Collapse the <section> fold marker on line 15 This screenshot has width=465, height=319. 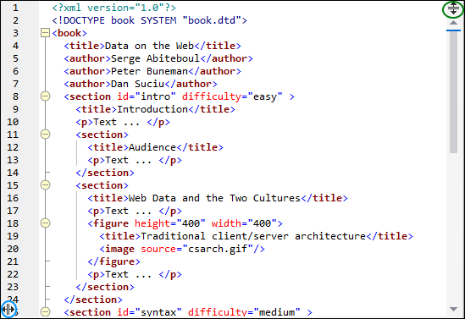coord(45,185)
